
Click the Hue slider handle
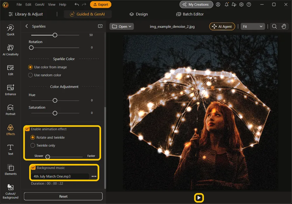tap(55, 101)
